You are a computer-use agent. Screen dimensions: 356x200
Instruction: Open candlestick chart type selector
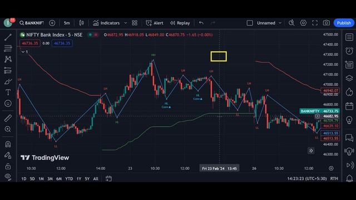82,23
